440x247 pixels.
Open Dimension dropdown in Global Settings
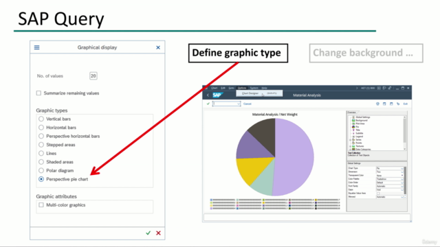click(x=401, y=172)
